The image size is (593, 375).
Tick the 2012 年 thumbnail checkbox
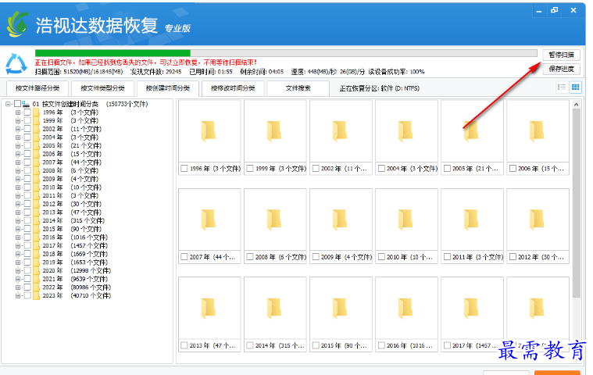pos(513,257)
